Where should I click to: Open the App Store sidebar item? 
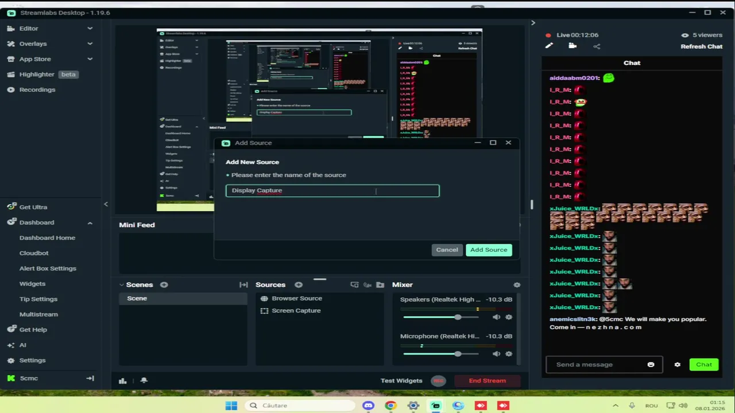35,59
